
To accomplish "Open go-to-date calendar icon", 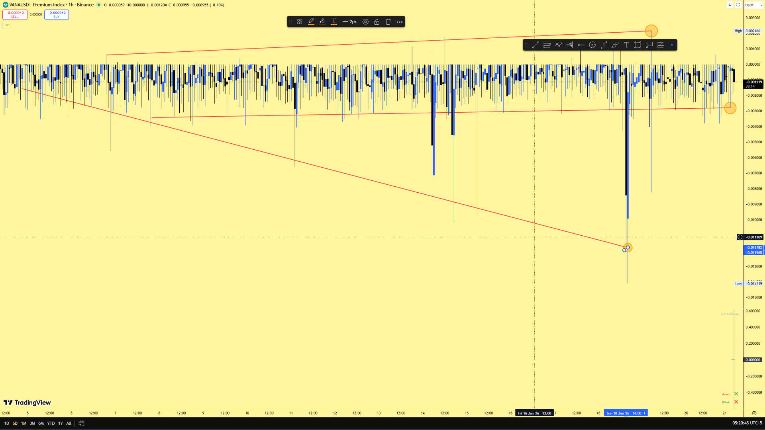I will coord(81,423).
